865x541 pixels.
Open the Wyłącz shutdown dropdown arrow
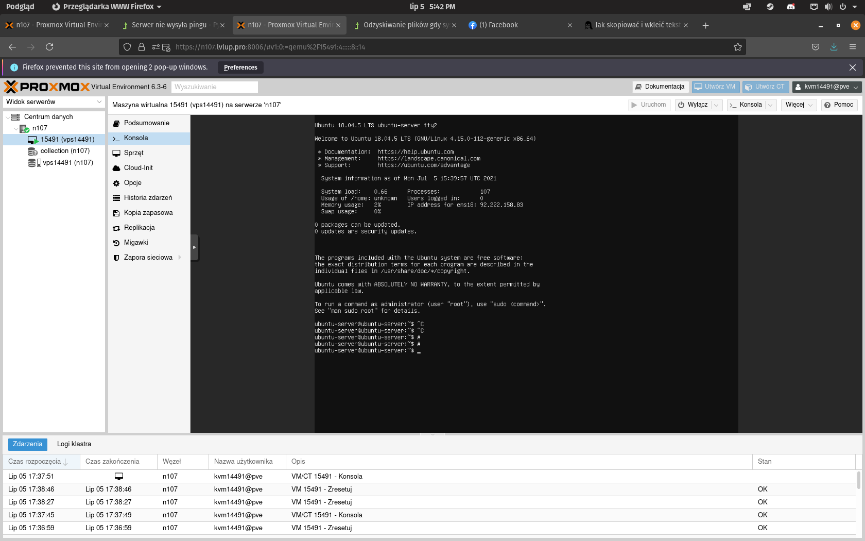pos(716,105)
